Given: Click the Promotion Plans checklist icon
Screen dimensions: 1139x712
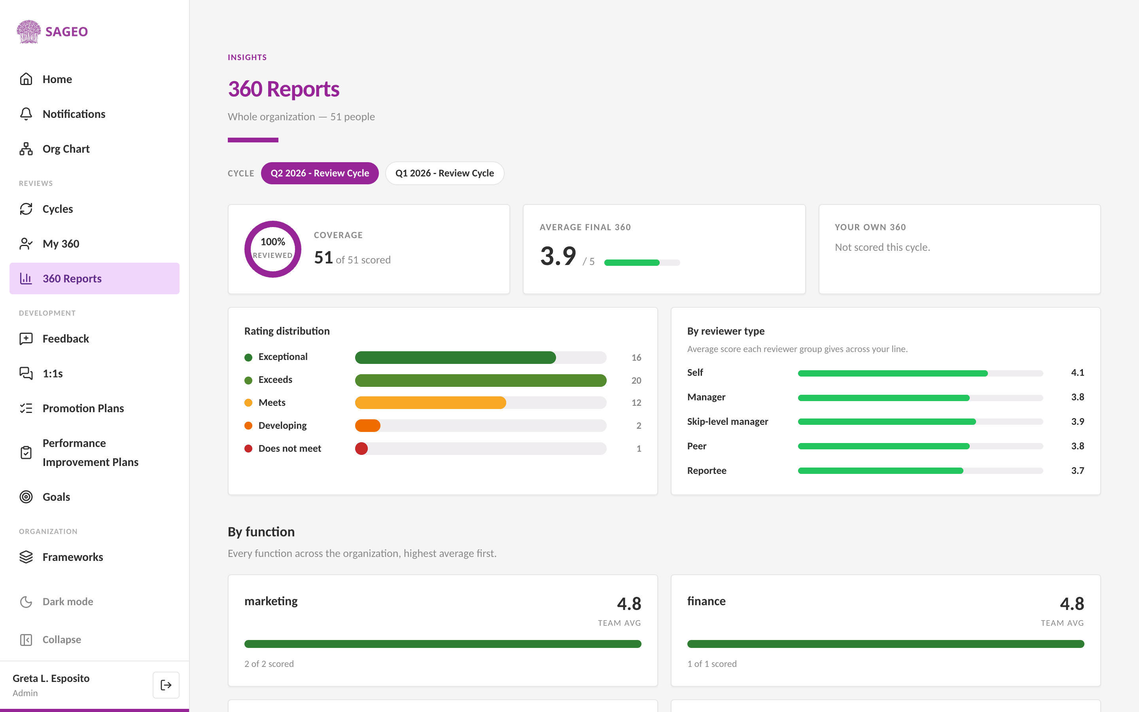Looking at the screenshot, I should click(26, 408).
